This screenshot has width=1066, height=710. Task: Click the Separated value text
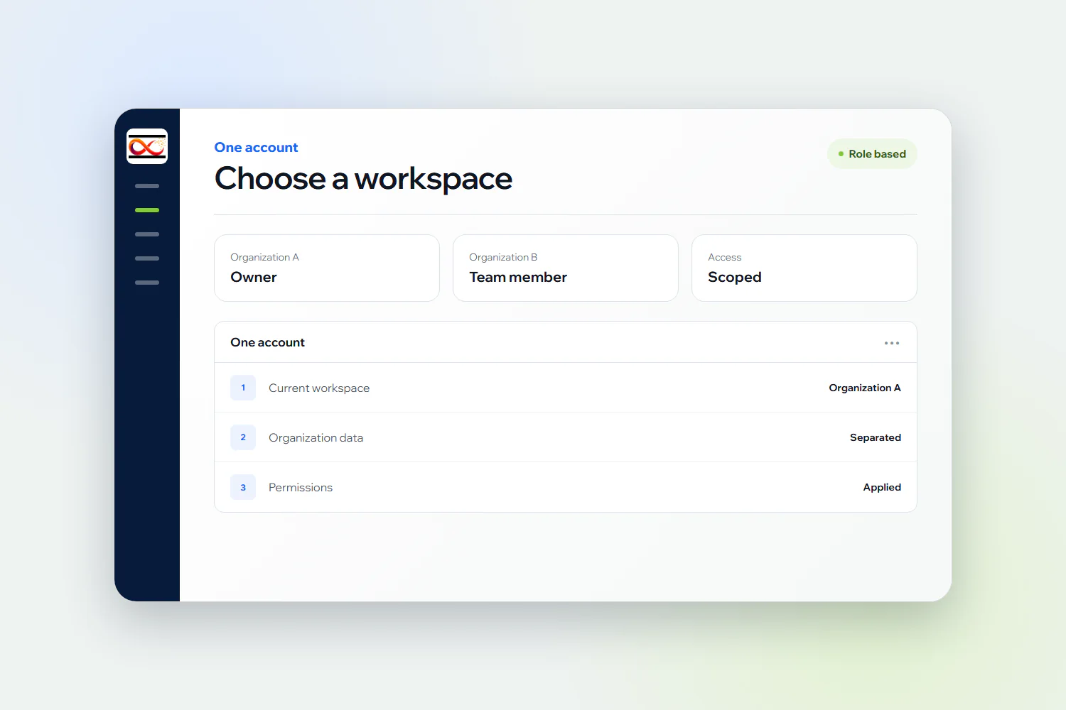pos(876,437)
